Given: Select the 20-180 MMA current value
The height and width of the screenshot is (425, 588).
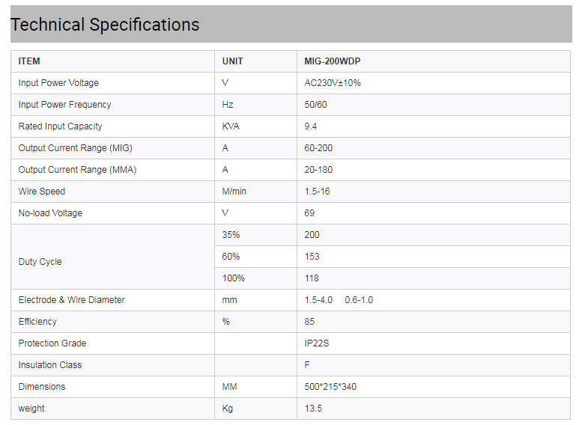Looking at the screenshot, I should 318,170.
